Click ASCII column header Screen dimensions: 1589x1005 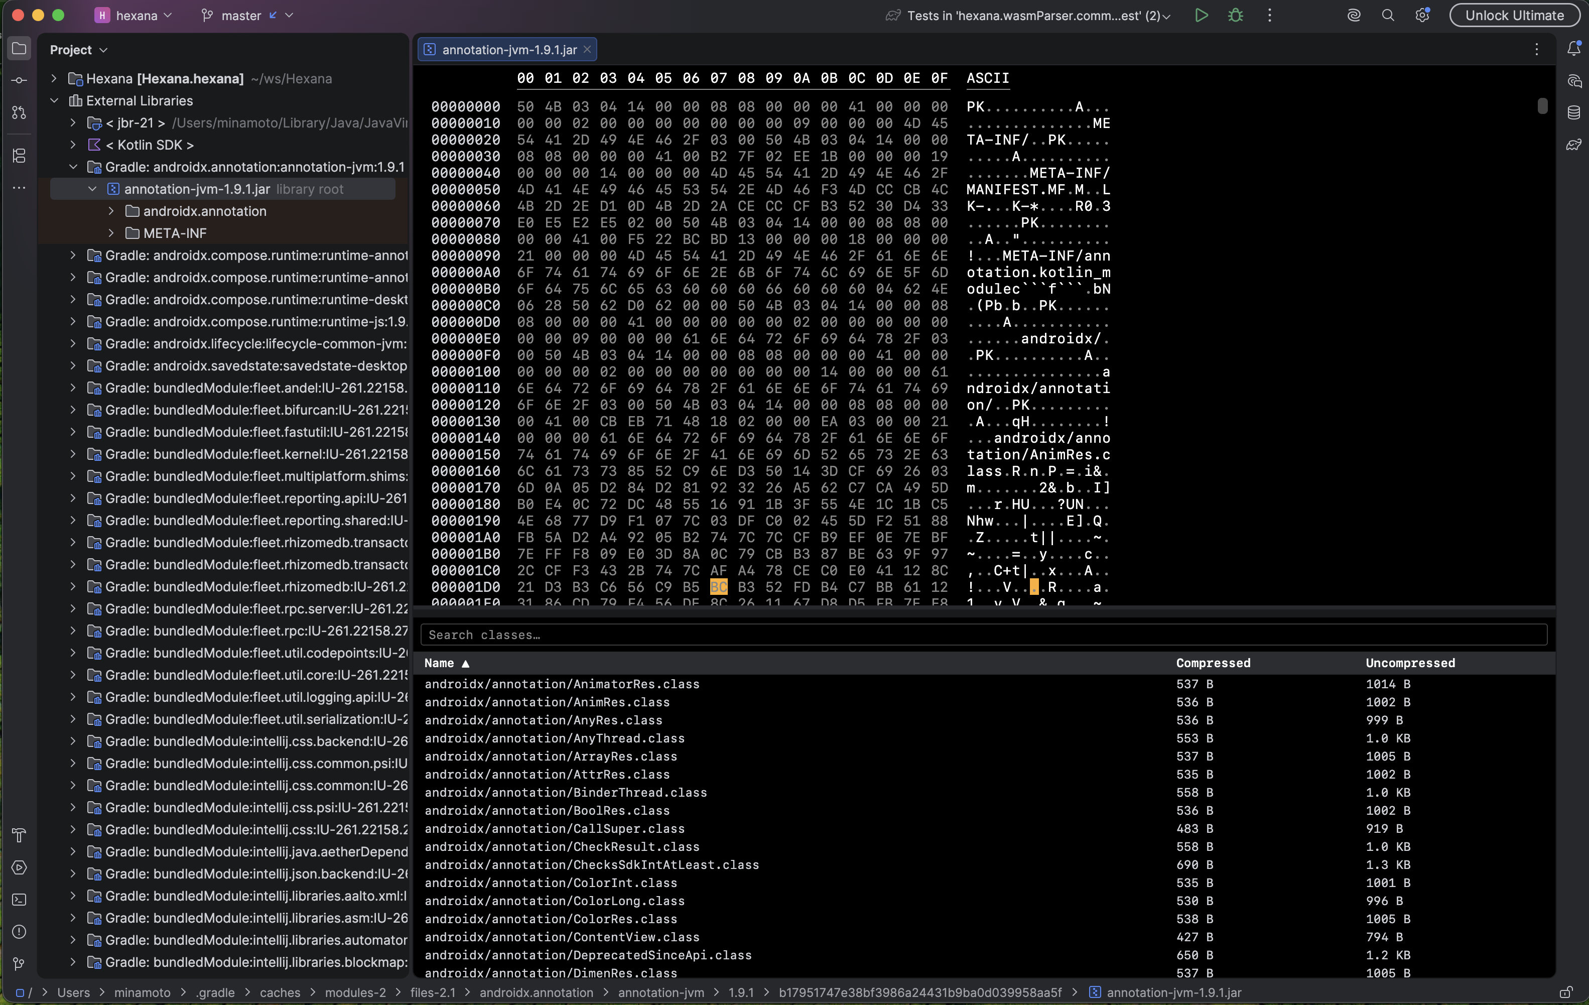[x=987, y=78]
